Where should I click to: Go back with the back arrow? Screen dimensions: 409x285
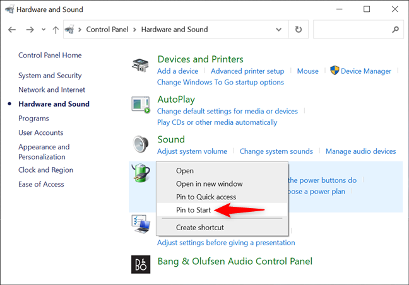12,30
